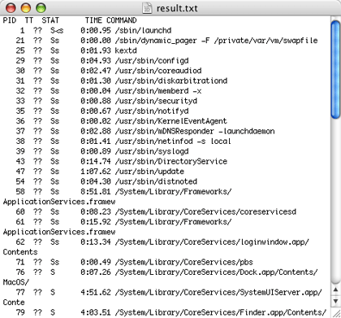Click the result.txt window title text
Screen dimensions: 341x318
[177, 8]
